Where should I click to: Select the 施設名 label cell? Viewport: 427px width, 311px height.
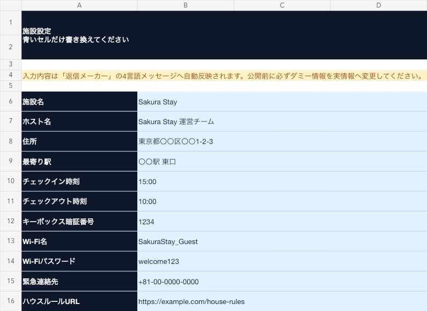(x=79, y=101)
